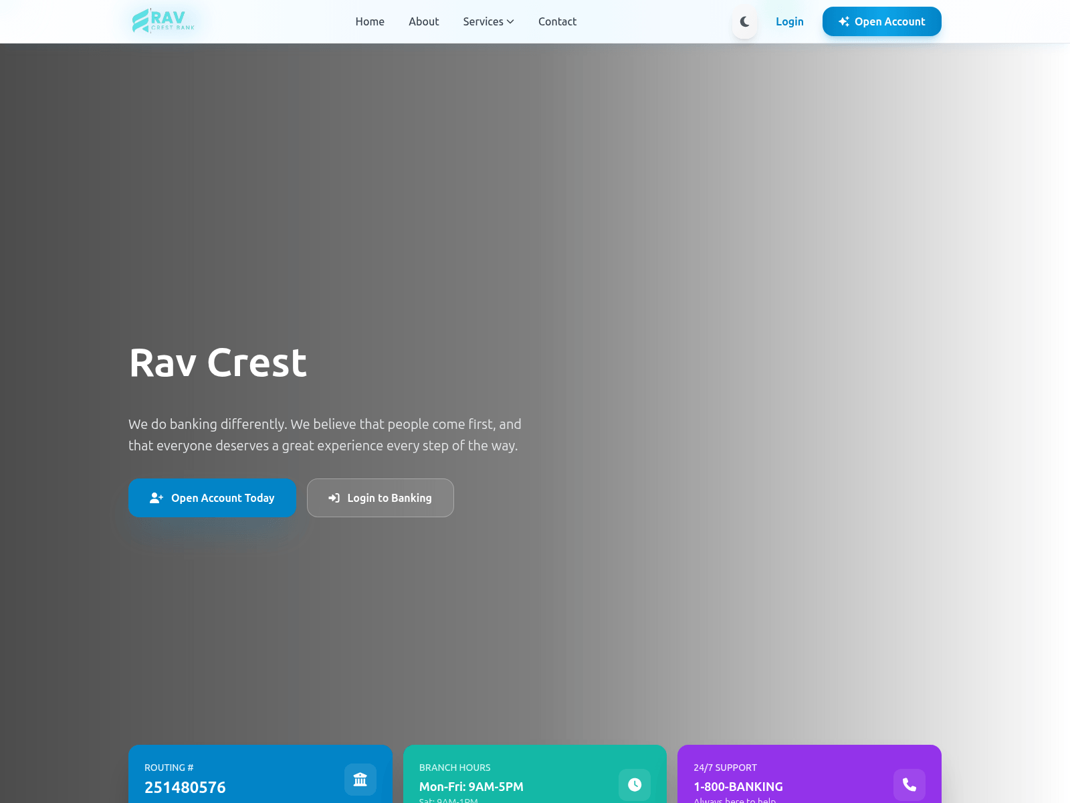Click the clock icon on Branch Hours card
Viewport: 1070px width, 803px height.
click(634, 785)
